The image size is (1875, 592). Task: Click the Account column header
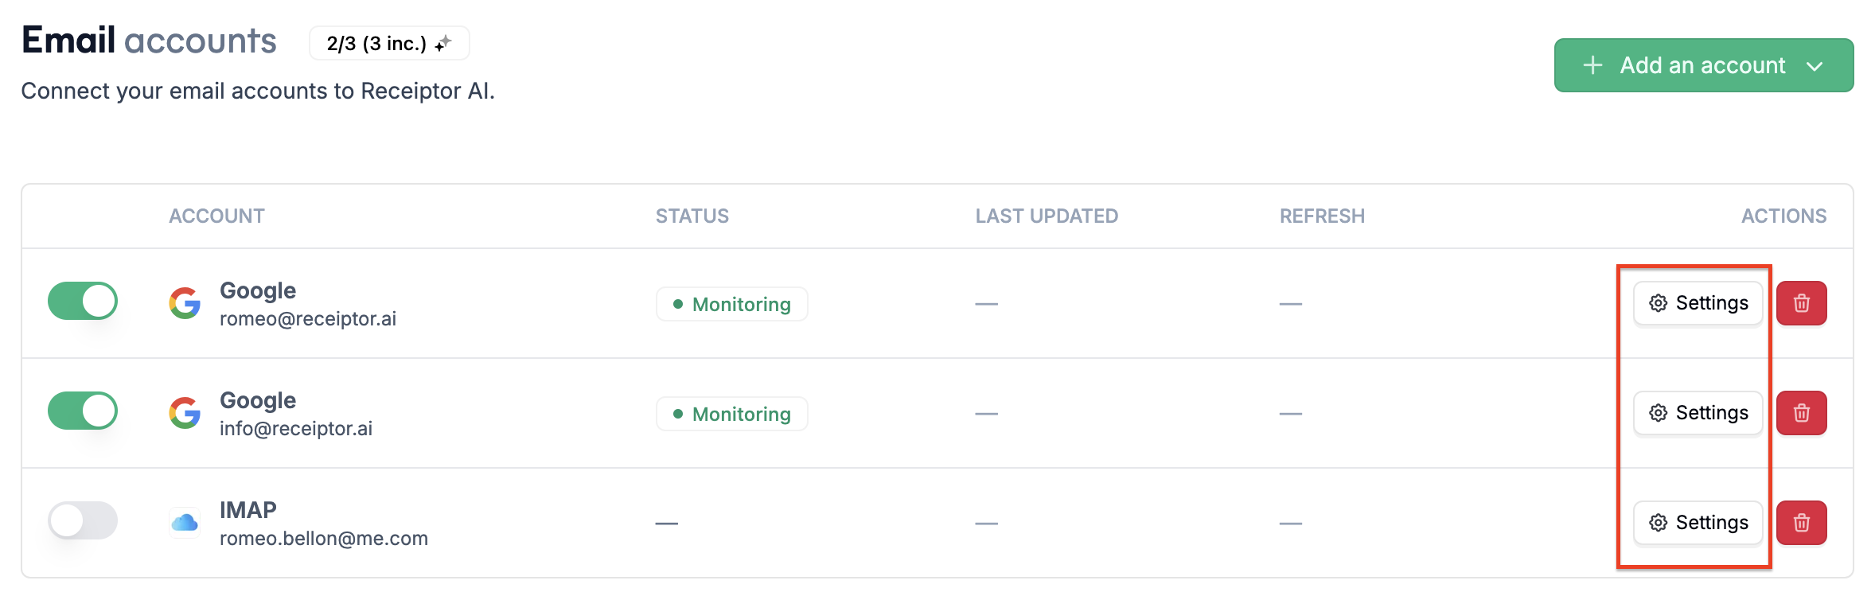tap(216, 216)
